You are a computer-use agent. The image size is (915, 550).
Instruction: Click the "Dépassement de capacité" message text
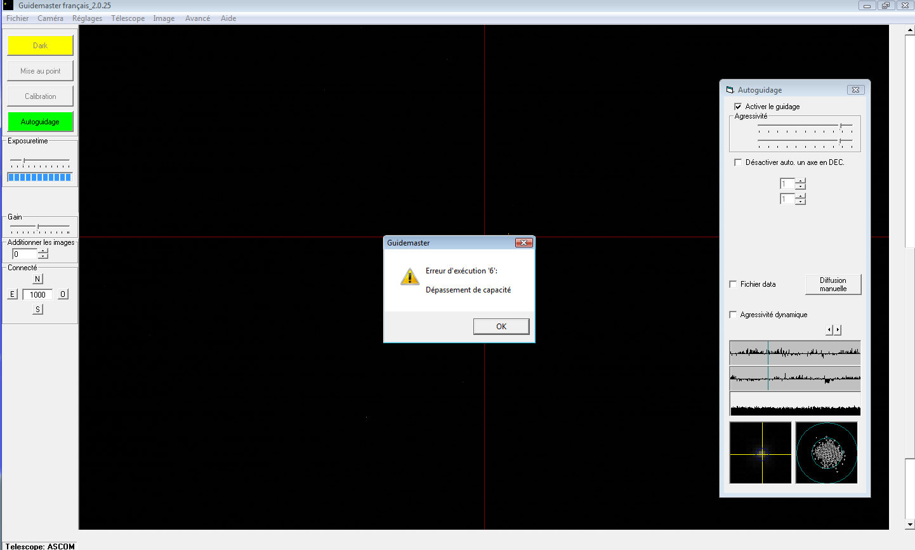(468, 290)
